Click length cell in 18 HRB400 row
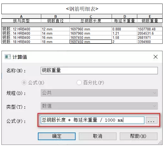 (91, 42)
